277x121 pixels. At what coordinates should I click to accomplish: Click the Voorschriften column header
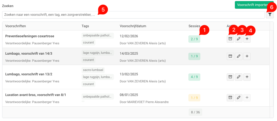click(x=15, y=26)
